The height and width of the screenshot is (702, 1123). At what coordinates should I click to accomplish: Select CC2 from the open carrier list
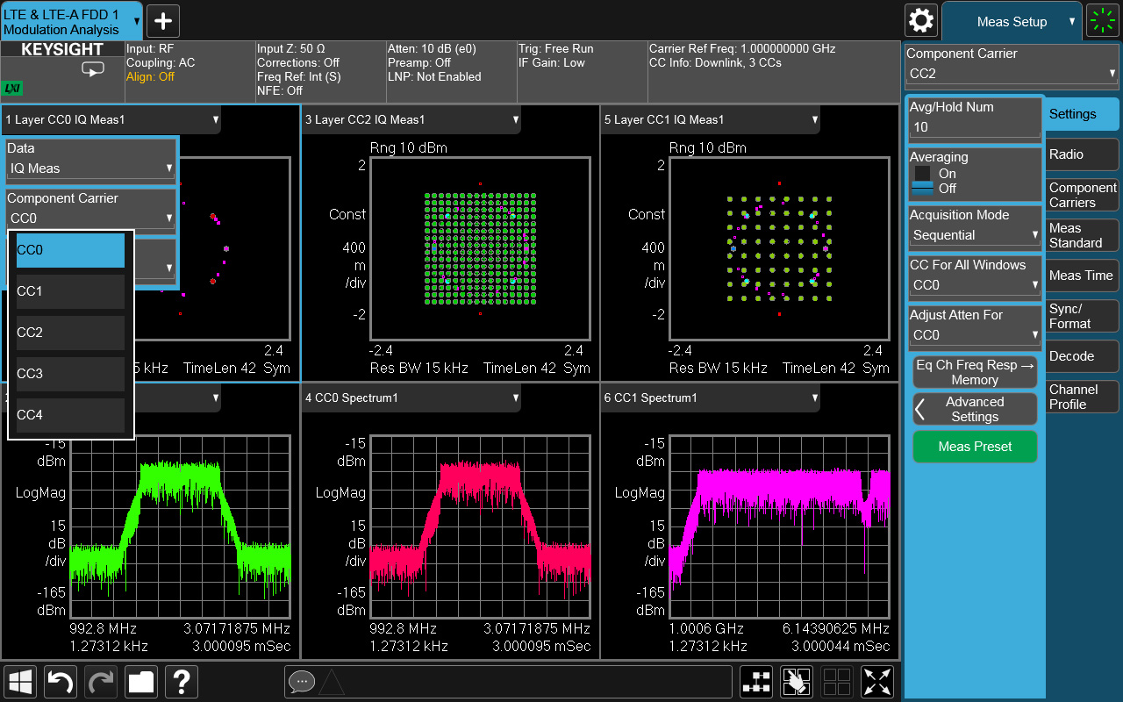(70, 333)
